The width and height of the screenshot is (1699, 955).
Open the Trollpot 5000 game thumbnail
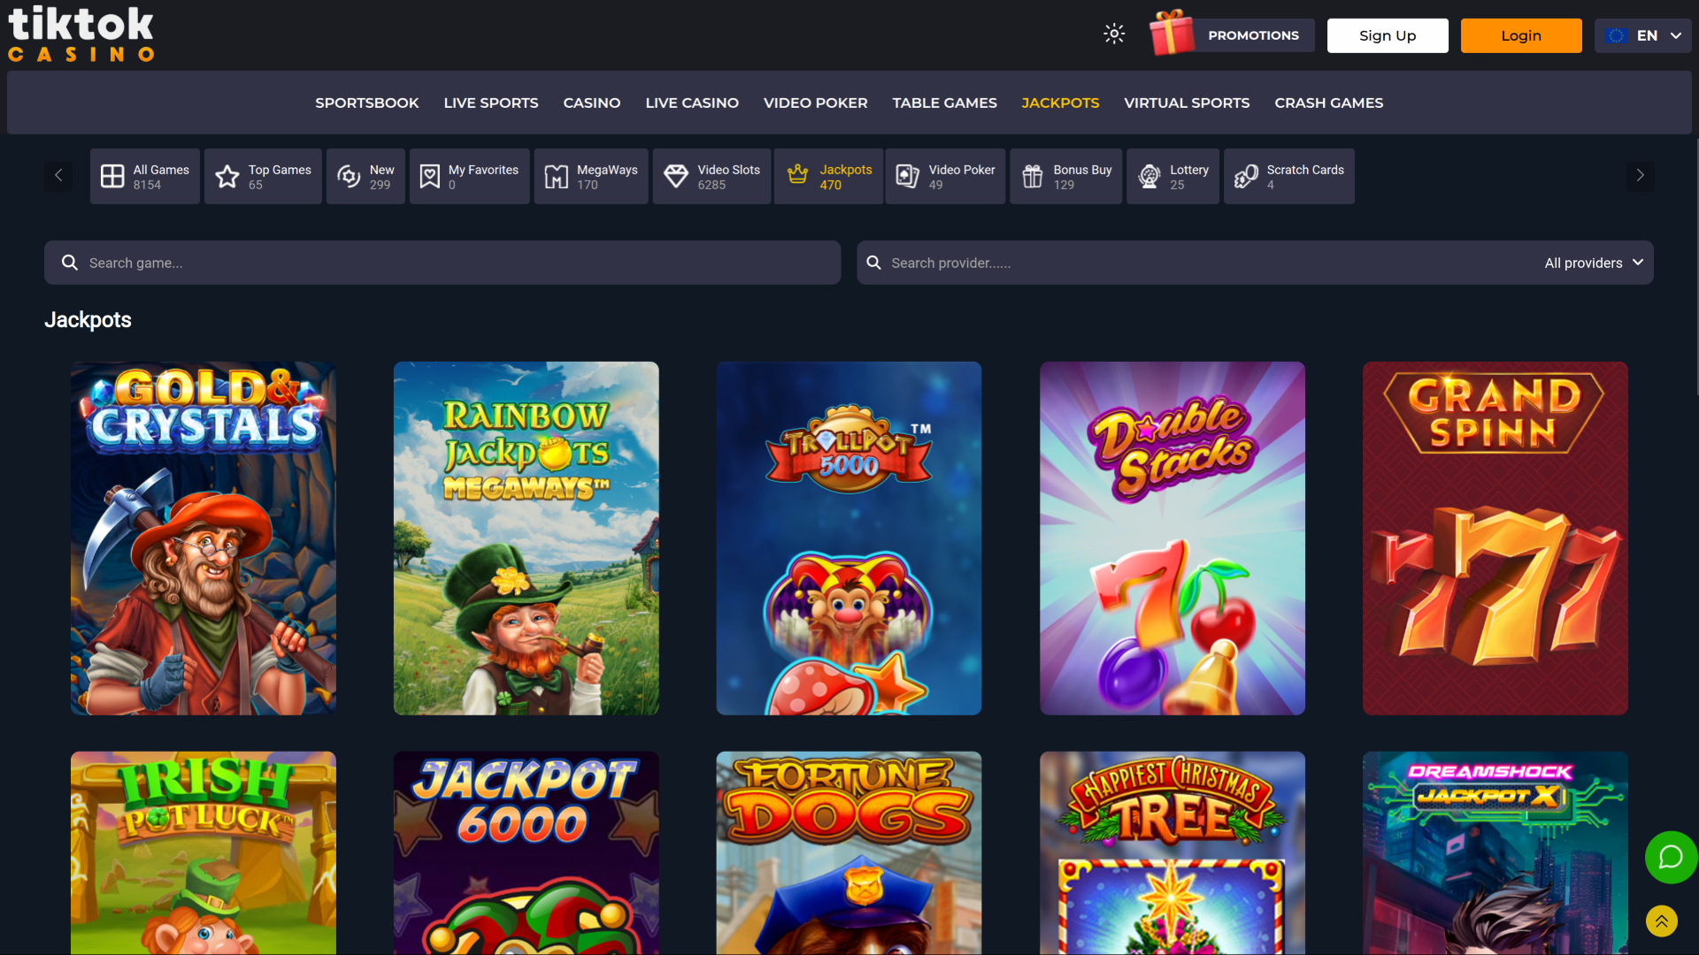pyautogui.click(x=849, y=538)
